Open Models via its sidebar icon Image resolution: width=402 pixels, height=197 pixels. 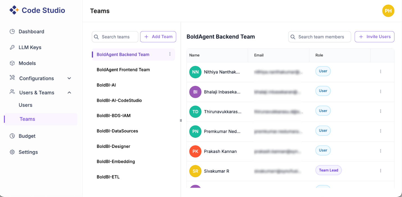tap(12, 63)
